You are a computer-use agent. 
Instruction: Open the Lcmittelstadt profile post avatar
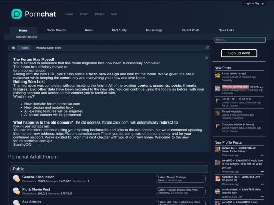[218, 191]
